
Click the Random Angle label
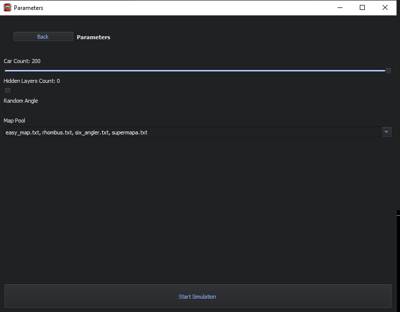pyautogui.click(x=21, y=101)
